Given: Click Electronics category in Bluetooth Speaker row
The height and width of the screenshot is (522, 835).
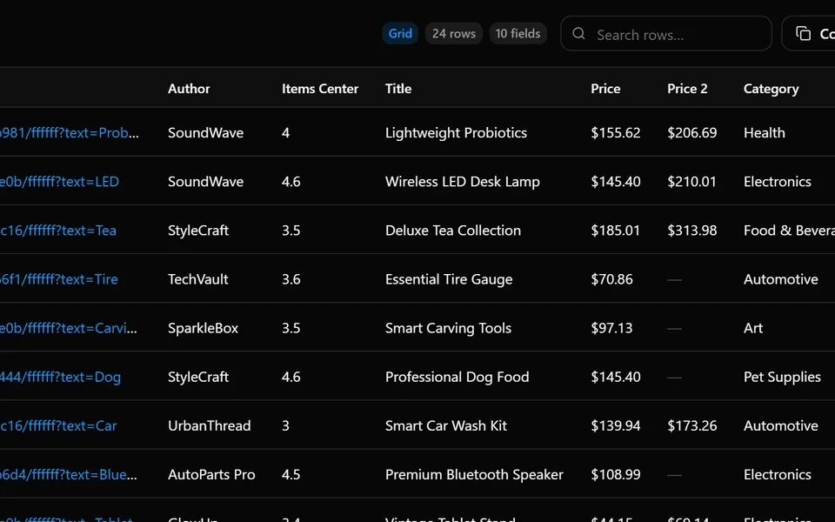Looking at the screenshot, I should [778, 475].
